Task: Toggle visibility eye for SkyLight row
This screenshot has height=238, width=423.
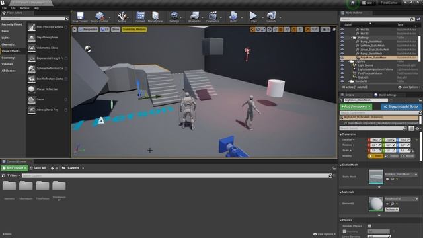Action: tap(342, 77)
